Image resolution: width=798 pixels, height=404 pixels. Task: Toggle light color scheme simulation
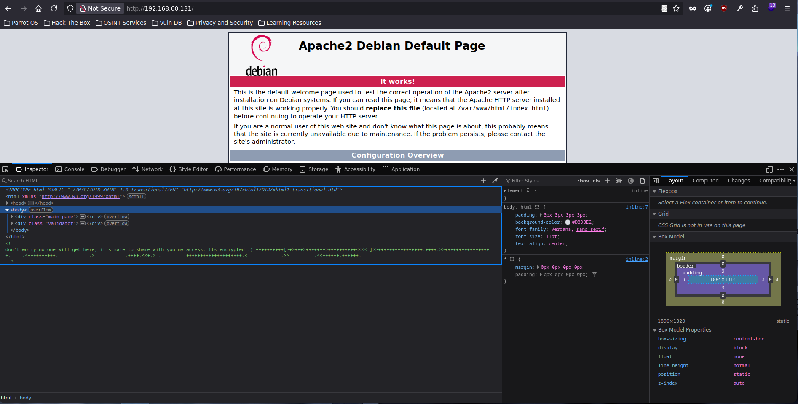(619, 181)
